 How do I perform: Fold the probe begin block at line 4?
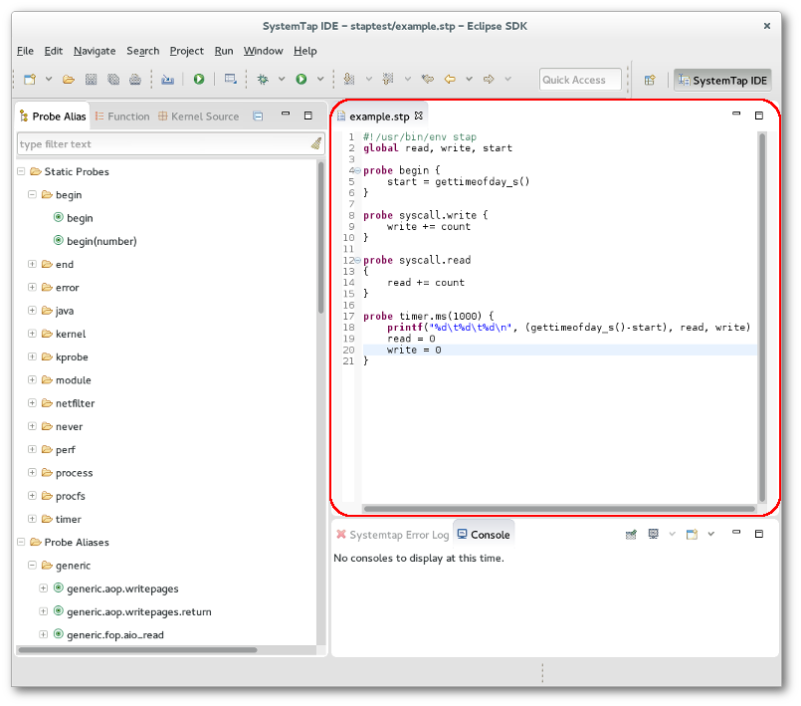pos(357,170)
